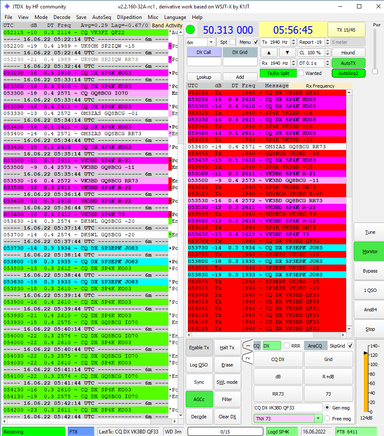Click the Enable Tx button
384x436 pixels.
coord(199,348)
